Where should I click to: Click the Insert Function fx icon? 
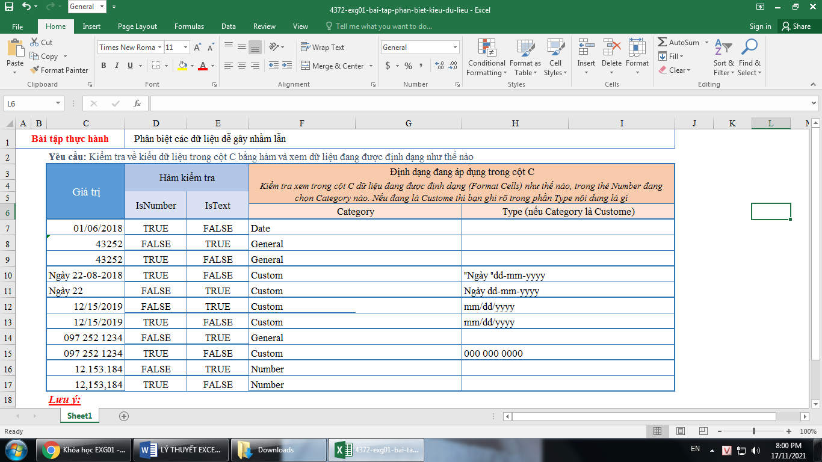pyautogui.click(x=137, y=103)
